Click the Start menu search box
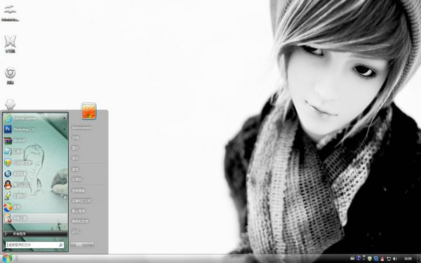 point(34,245)
